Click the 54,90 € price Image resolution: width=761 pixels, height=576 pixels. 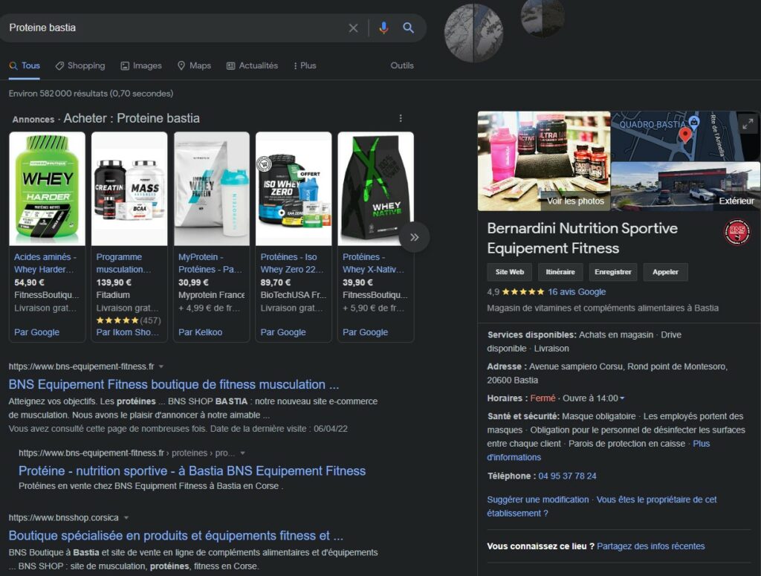(x=29, y=282)
